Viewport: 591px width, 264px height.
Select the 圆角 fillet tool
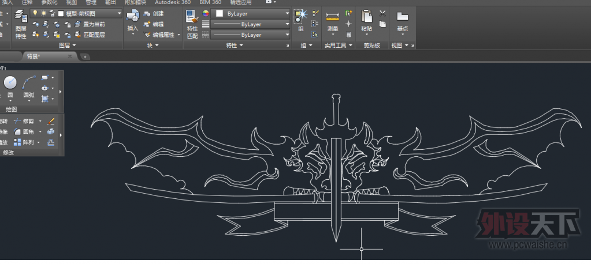[24, 131]
